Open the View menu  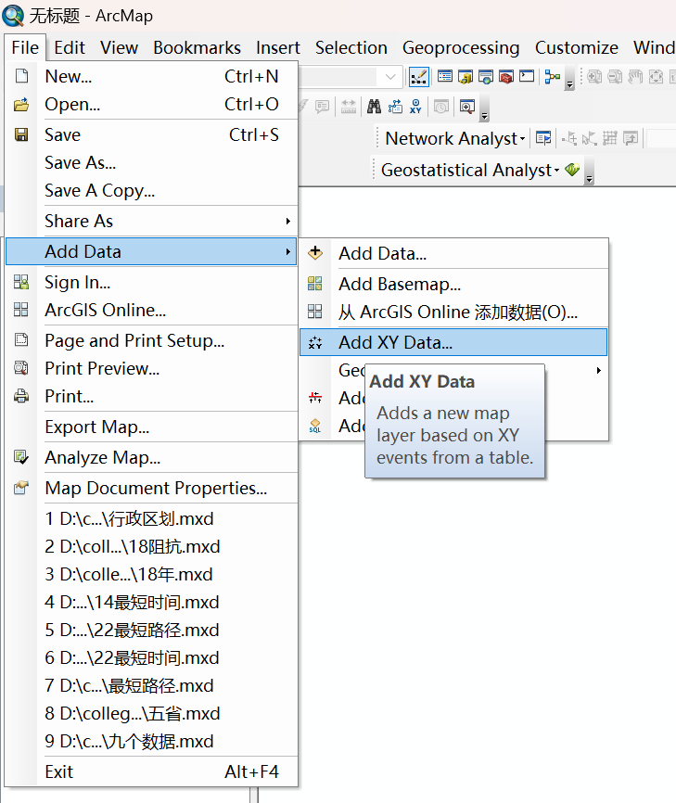point(119,47)
